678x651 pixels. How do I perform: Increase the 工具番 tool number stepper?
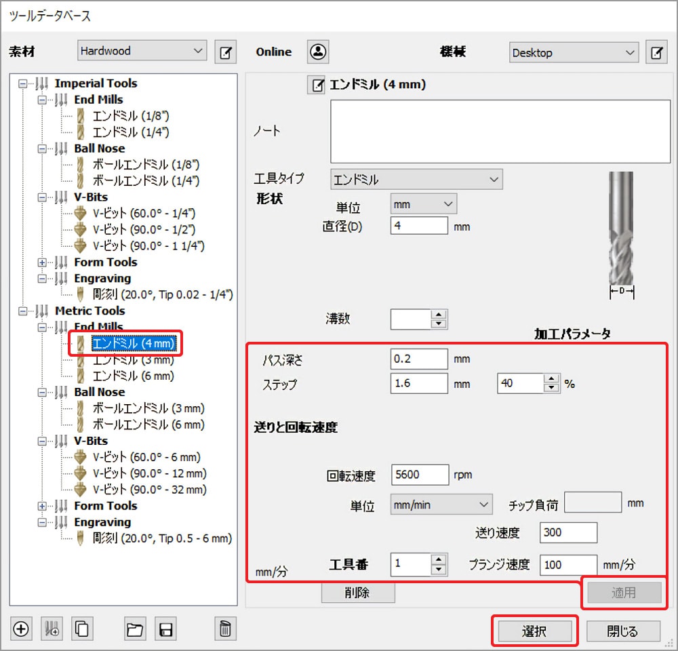pos(439,559)
